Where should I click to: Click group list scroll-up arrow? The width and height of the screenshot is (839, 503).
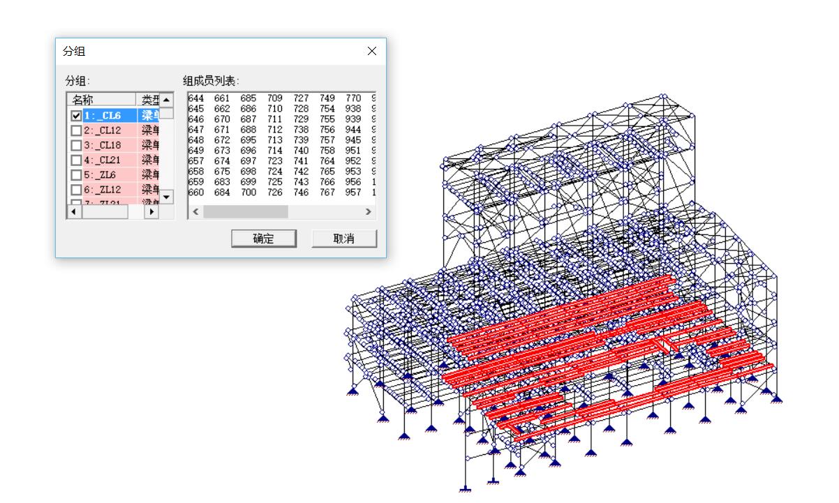166,100
